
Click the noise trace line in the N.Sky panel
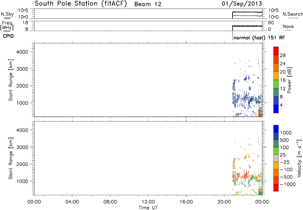[x=247, y=12]
